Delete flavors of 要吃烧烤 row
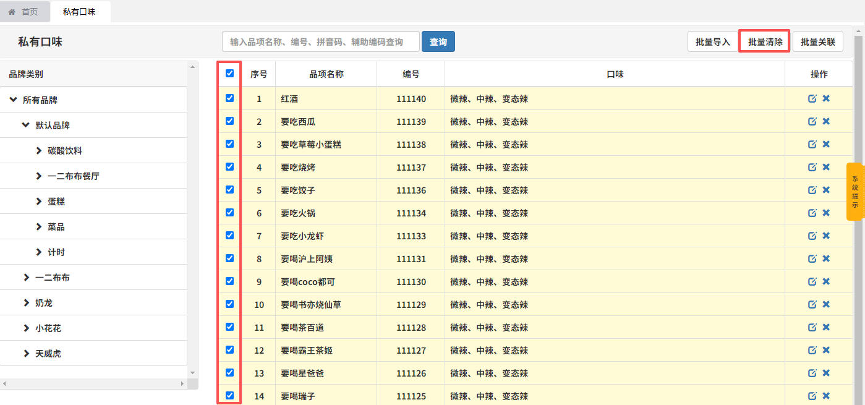The width and height of the screenshot is (865, 405). pyautogui.click(x=826, y=167)
